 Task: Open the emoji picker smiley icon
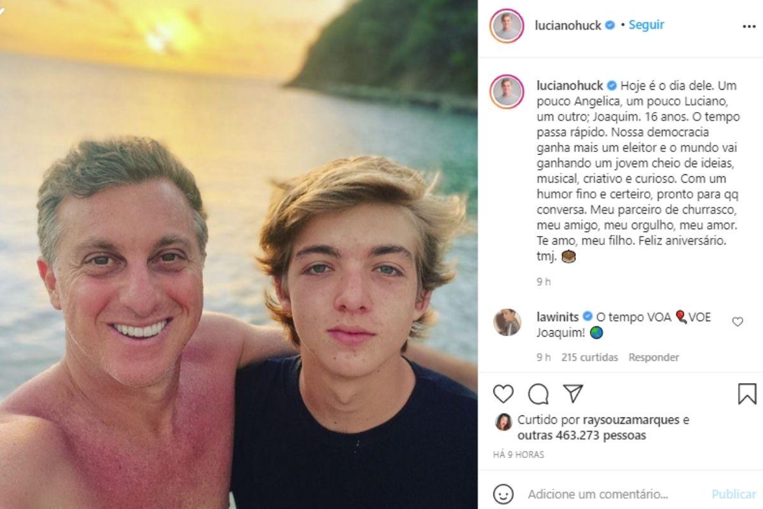point(504,494)
